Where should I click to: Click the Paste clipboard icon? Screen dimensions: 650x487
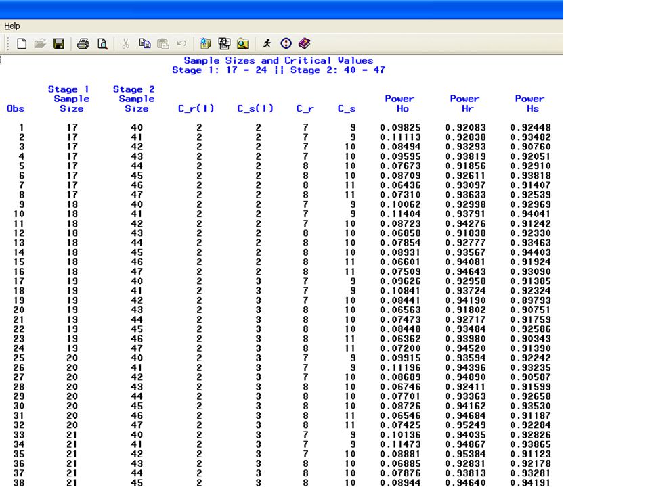163,43
